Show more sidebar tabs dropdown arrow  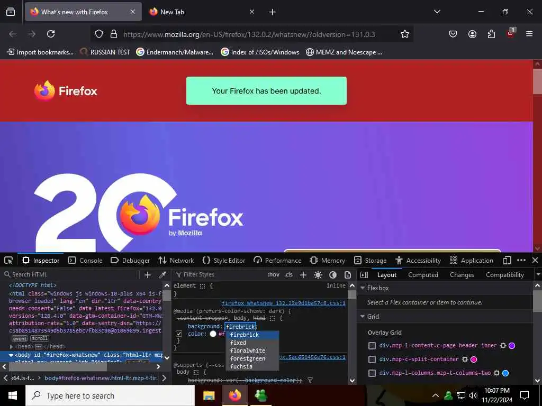click(538, 275)
